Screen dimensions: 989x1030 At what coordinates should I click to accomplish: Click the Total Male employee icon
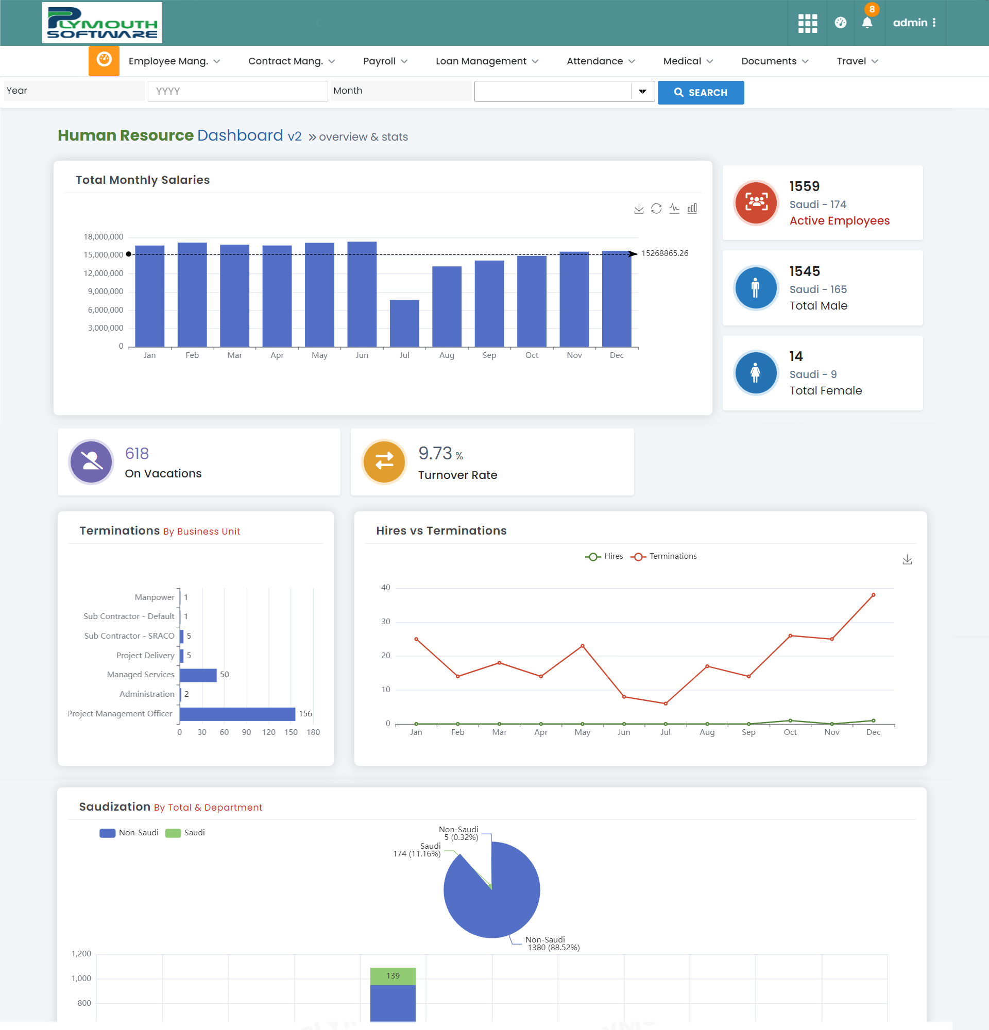click(755, 288)
